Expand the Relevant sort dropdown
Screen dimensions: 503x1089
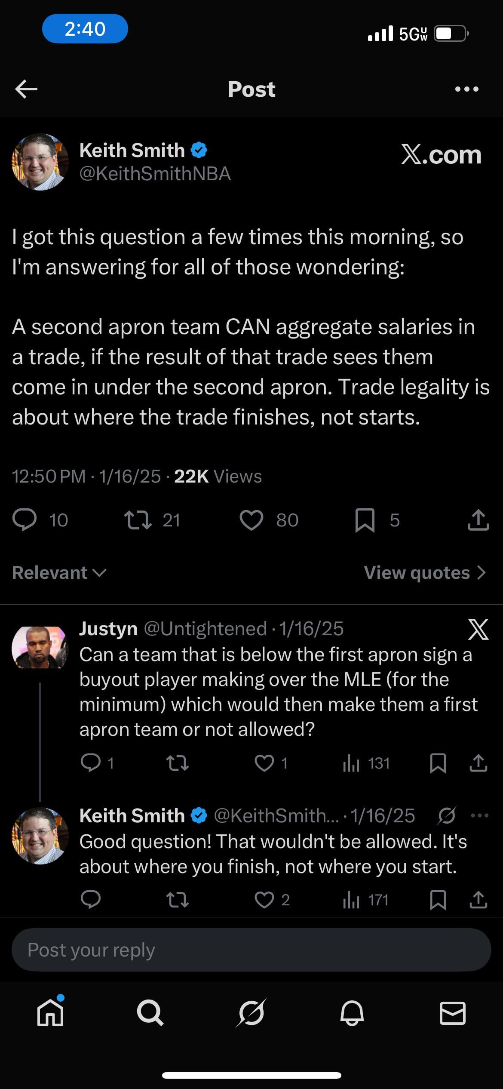[59, 572]
